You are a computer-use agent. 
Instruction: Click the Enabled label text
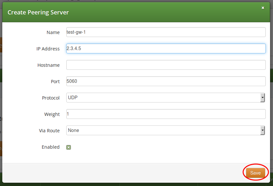pos(51,147)
